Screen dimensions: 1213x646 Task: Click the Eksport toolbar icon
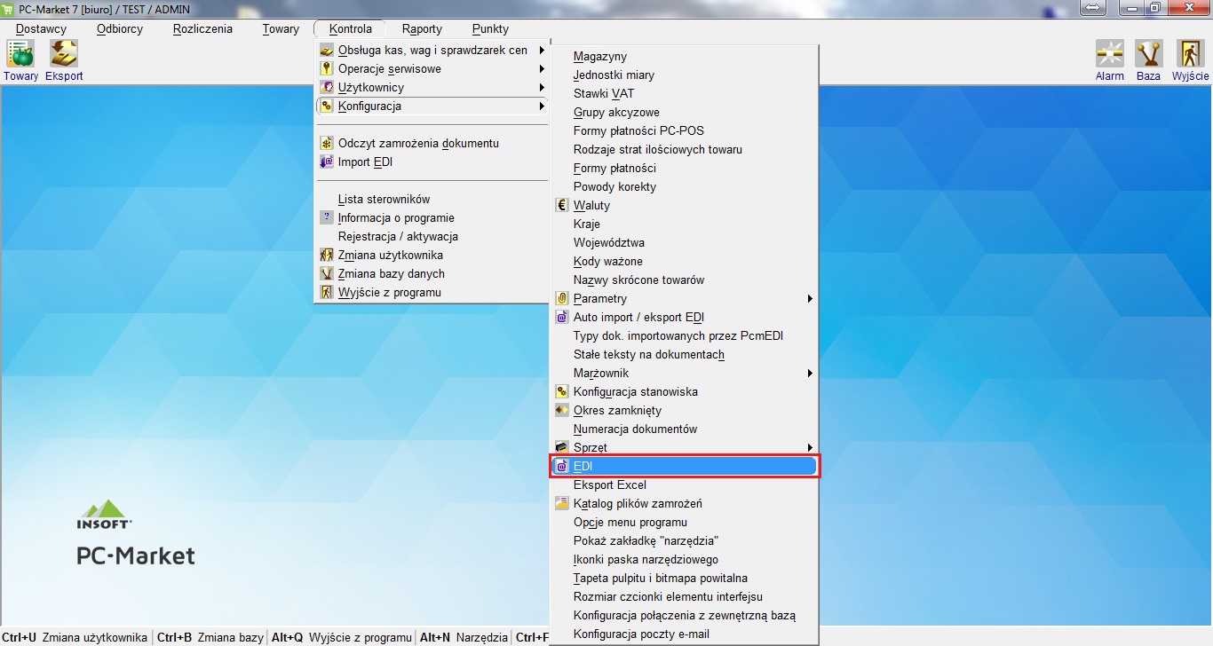coord(64,54)
